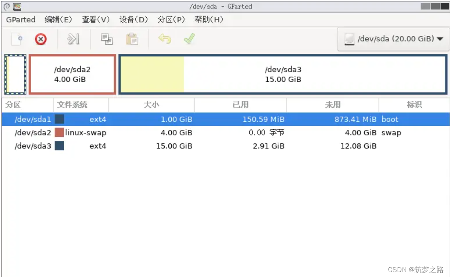Click the red Delete partition icon

tap(41, 39)
